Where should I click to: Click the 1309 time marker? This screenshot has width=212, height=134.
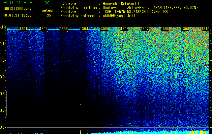point(185,29)
